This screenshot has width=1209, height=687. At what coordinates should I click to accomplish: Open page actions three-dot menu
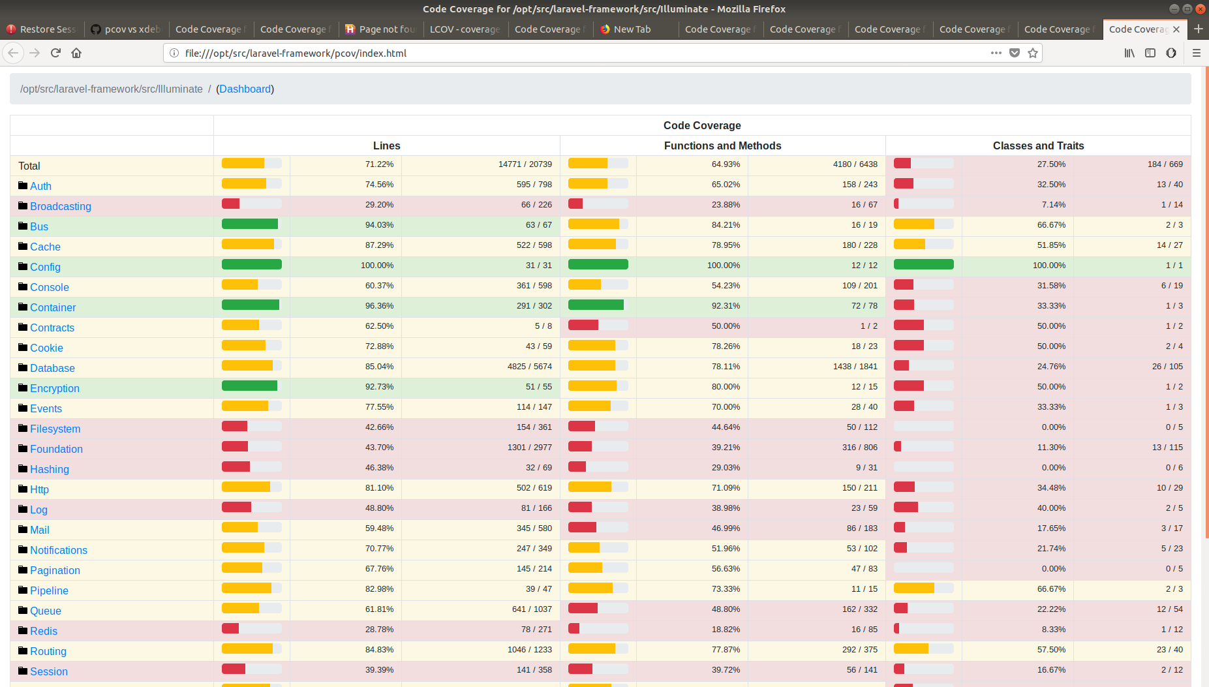point(996,53)
